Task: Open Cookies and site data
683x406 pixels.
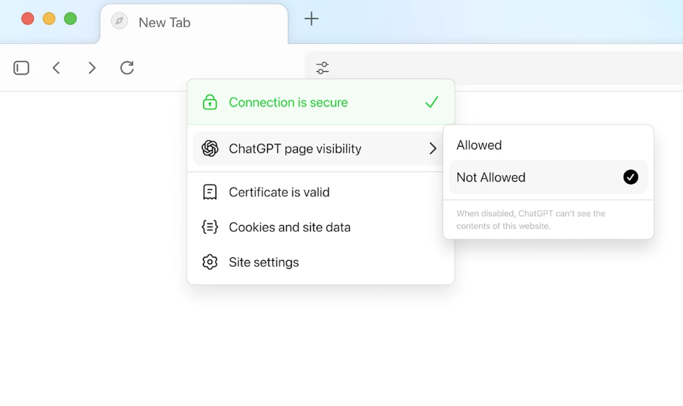Action: point(290,227)
